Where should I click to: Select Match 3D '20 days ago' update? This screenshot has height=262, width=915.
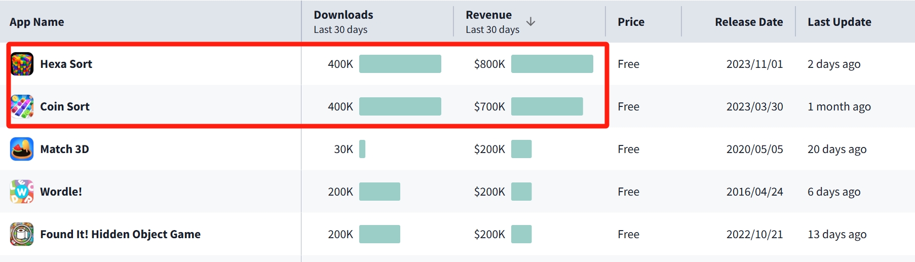point(837,149)
